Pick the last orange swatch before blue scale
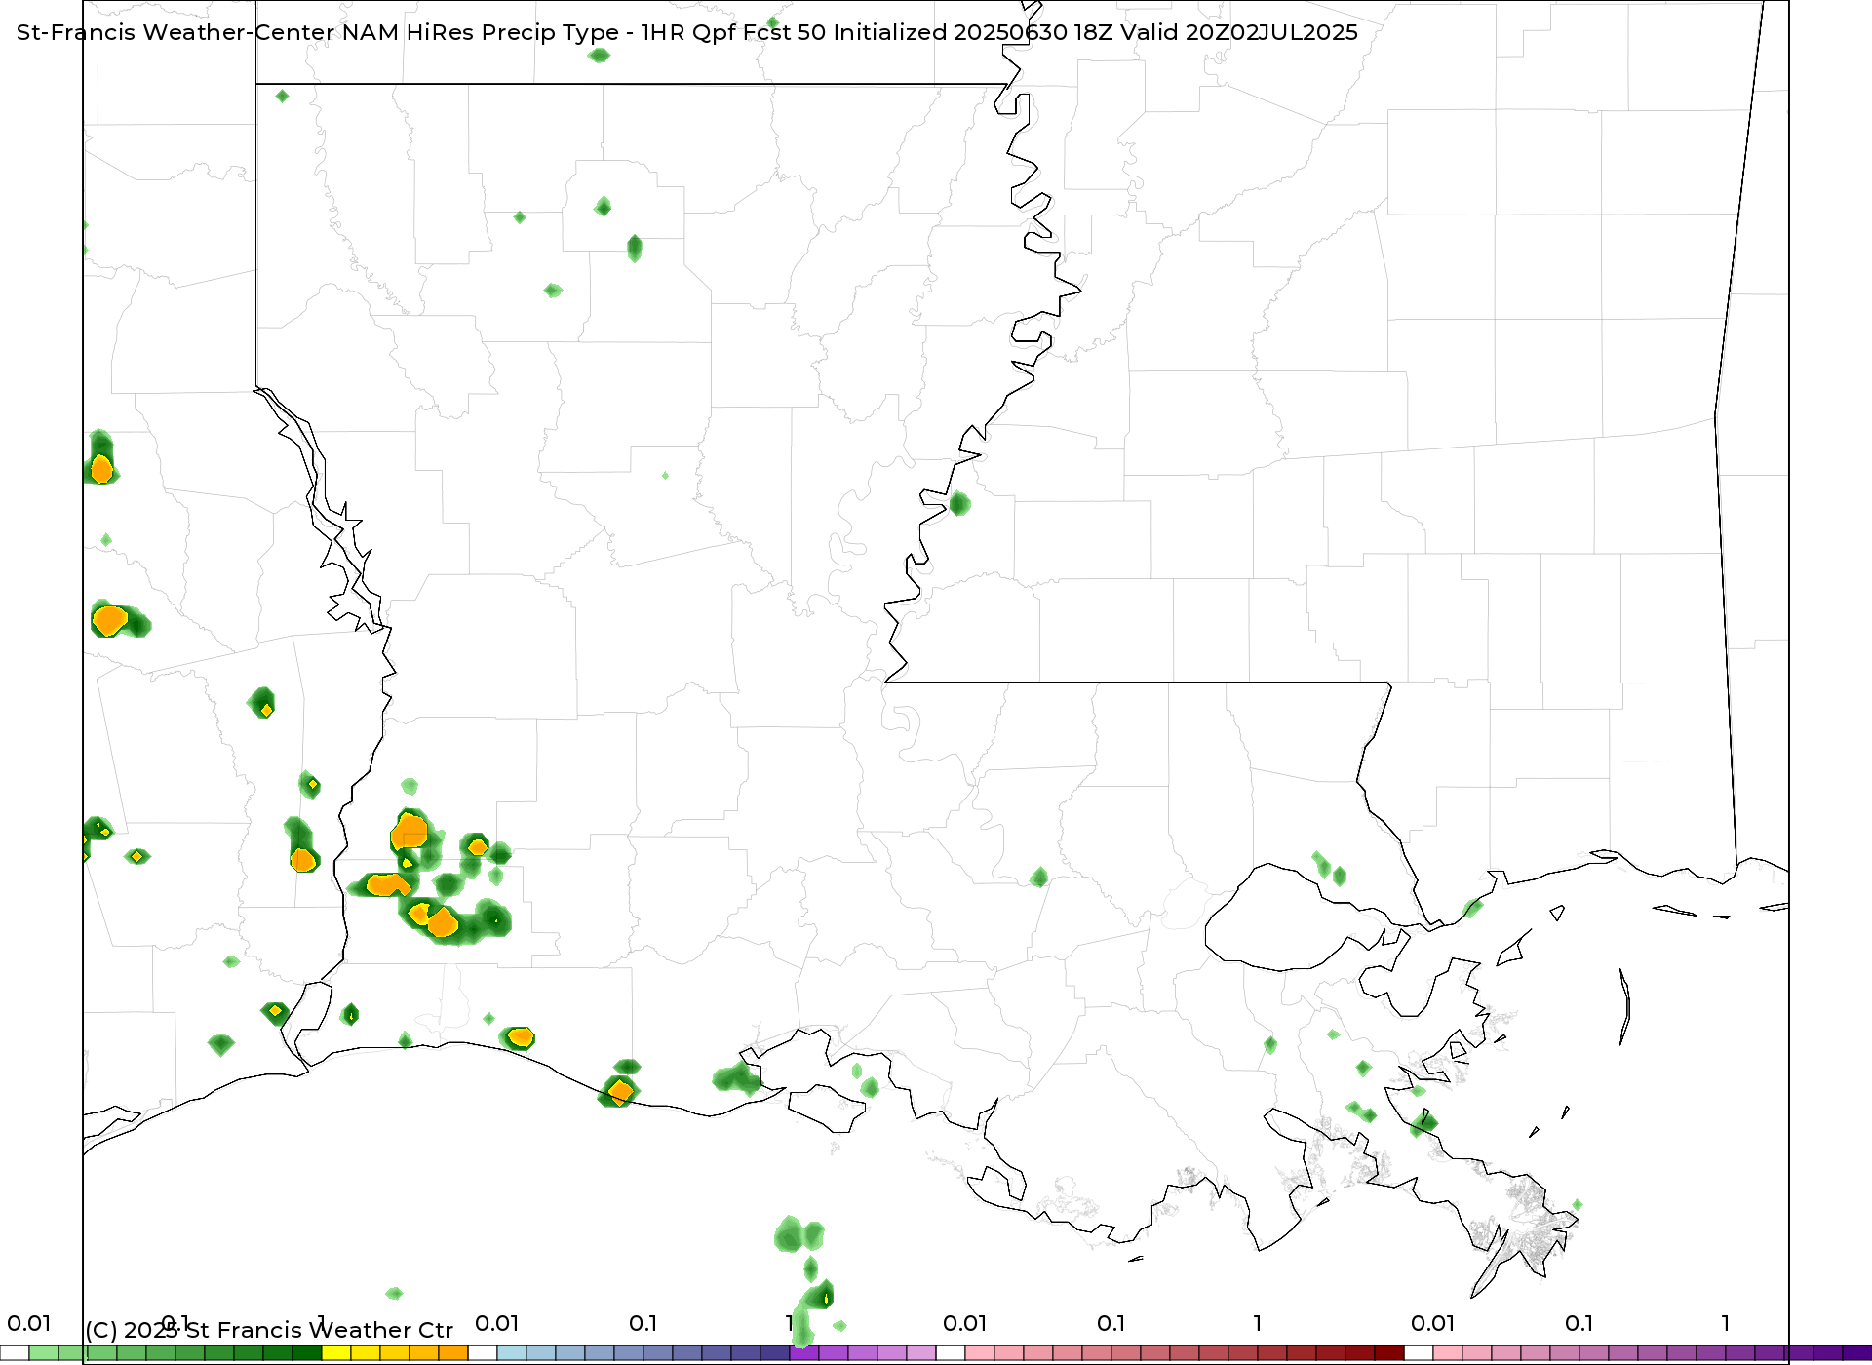Screen dimensions: 1872x1365 click(453, 1353)
